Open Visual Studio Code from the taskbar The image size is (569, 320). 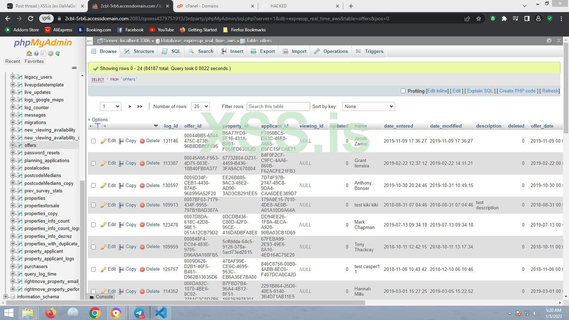coord(161,313)
